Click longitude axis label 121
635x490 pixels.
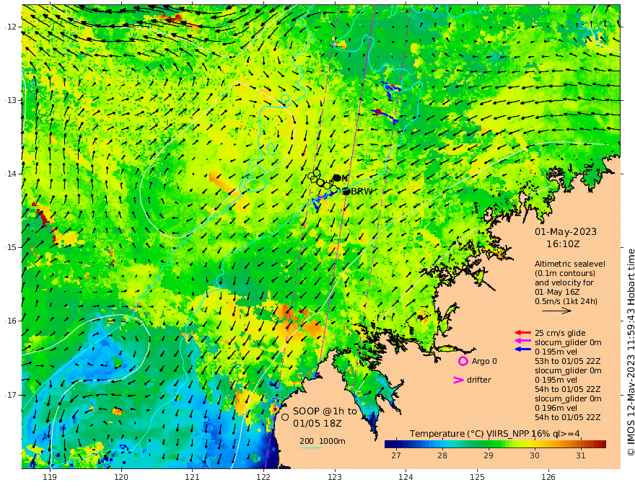[x=192, y=478]
